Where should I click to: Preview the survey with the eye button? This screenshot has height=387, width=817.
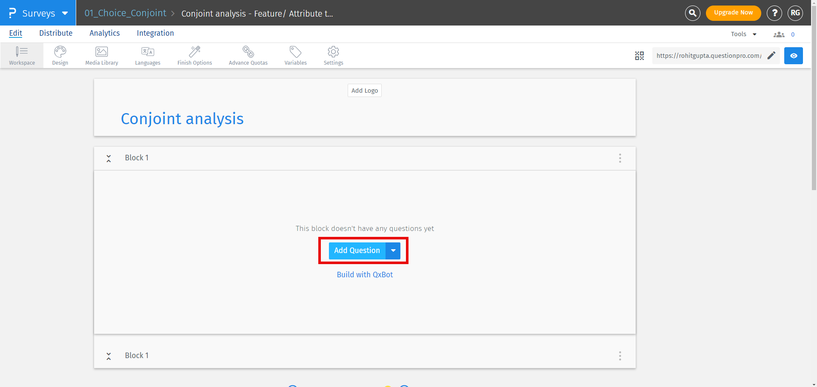pos(794,56)
